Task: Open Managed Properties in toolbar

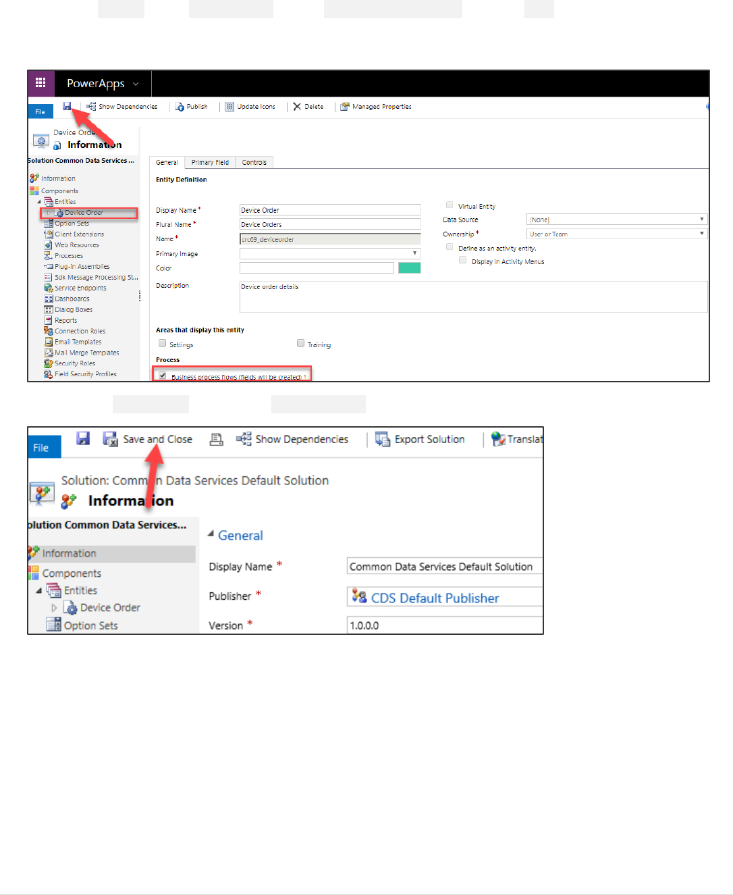Action: pyautogui.click(x=376, y=107)
